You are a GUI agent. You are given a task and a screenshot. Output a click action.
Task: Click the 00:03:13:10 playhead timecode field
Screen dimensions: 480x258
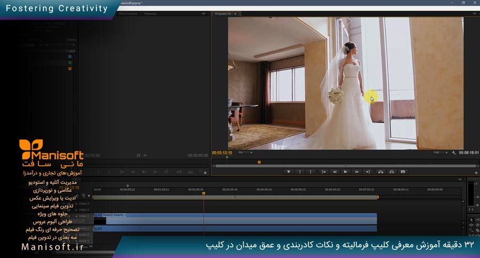pyautogui.click(x=222, y=152)
